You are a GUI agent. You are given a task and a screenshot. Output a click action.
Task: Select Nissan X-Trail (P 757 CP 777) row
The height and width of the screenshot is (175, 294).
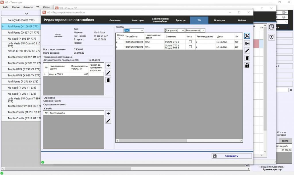21,51
